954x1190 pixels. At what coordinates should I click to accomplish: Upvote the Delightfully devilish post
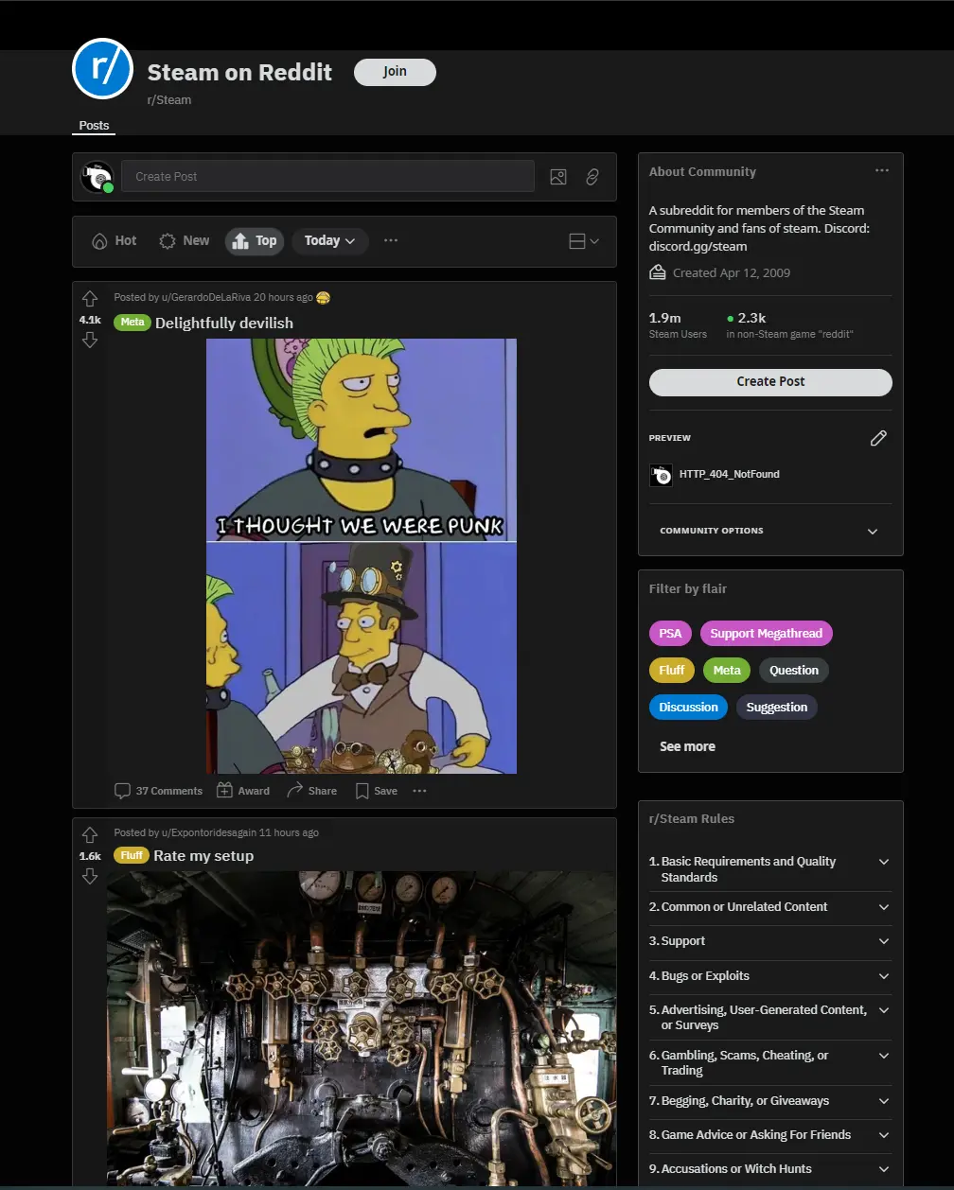(x=90, y=299)
